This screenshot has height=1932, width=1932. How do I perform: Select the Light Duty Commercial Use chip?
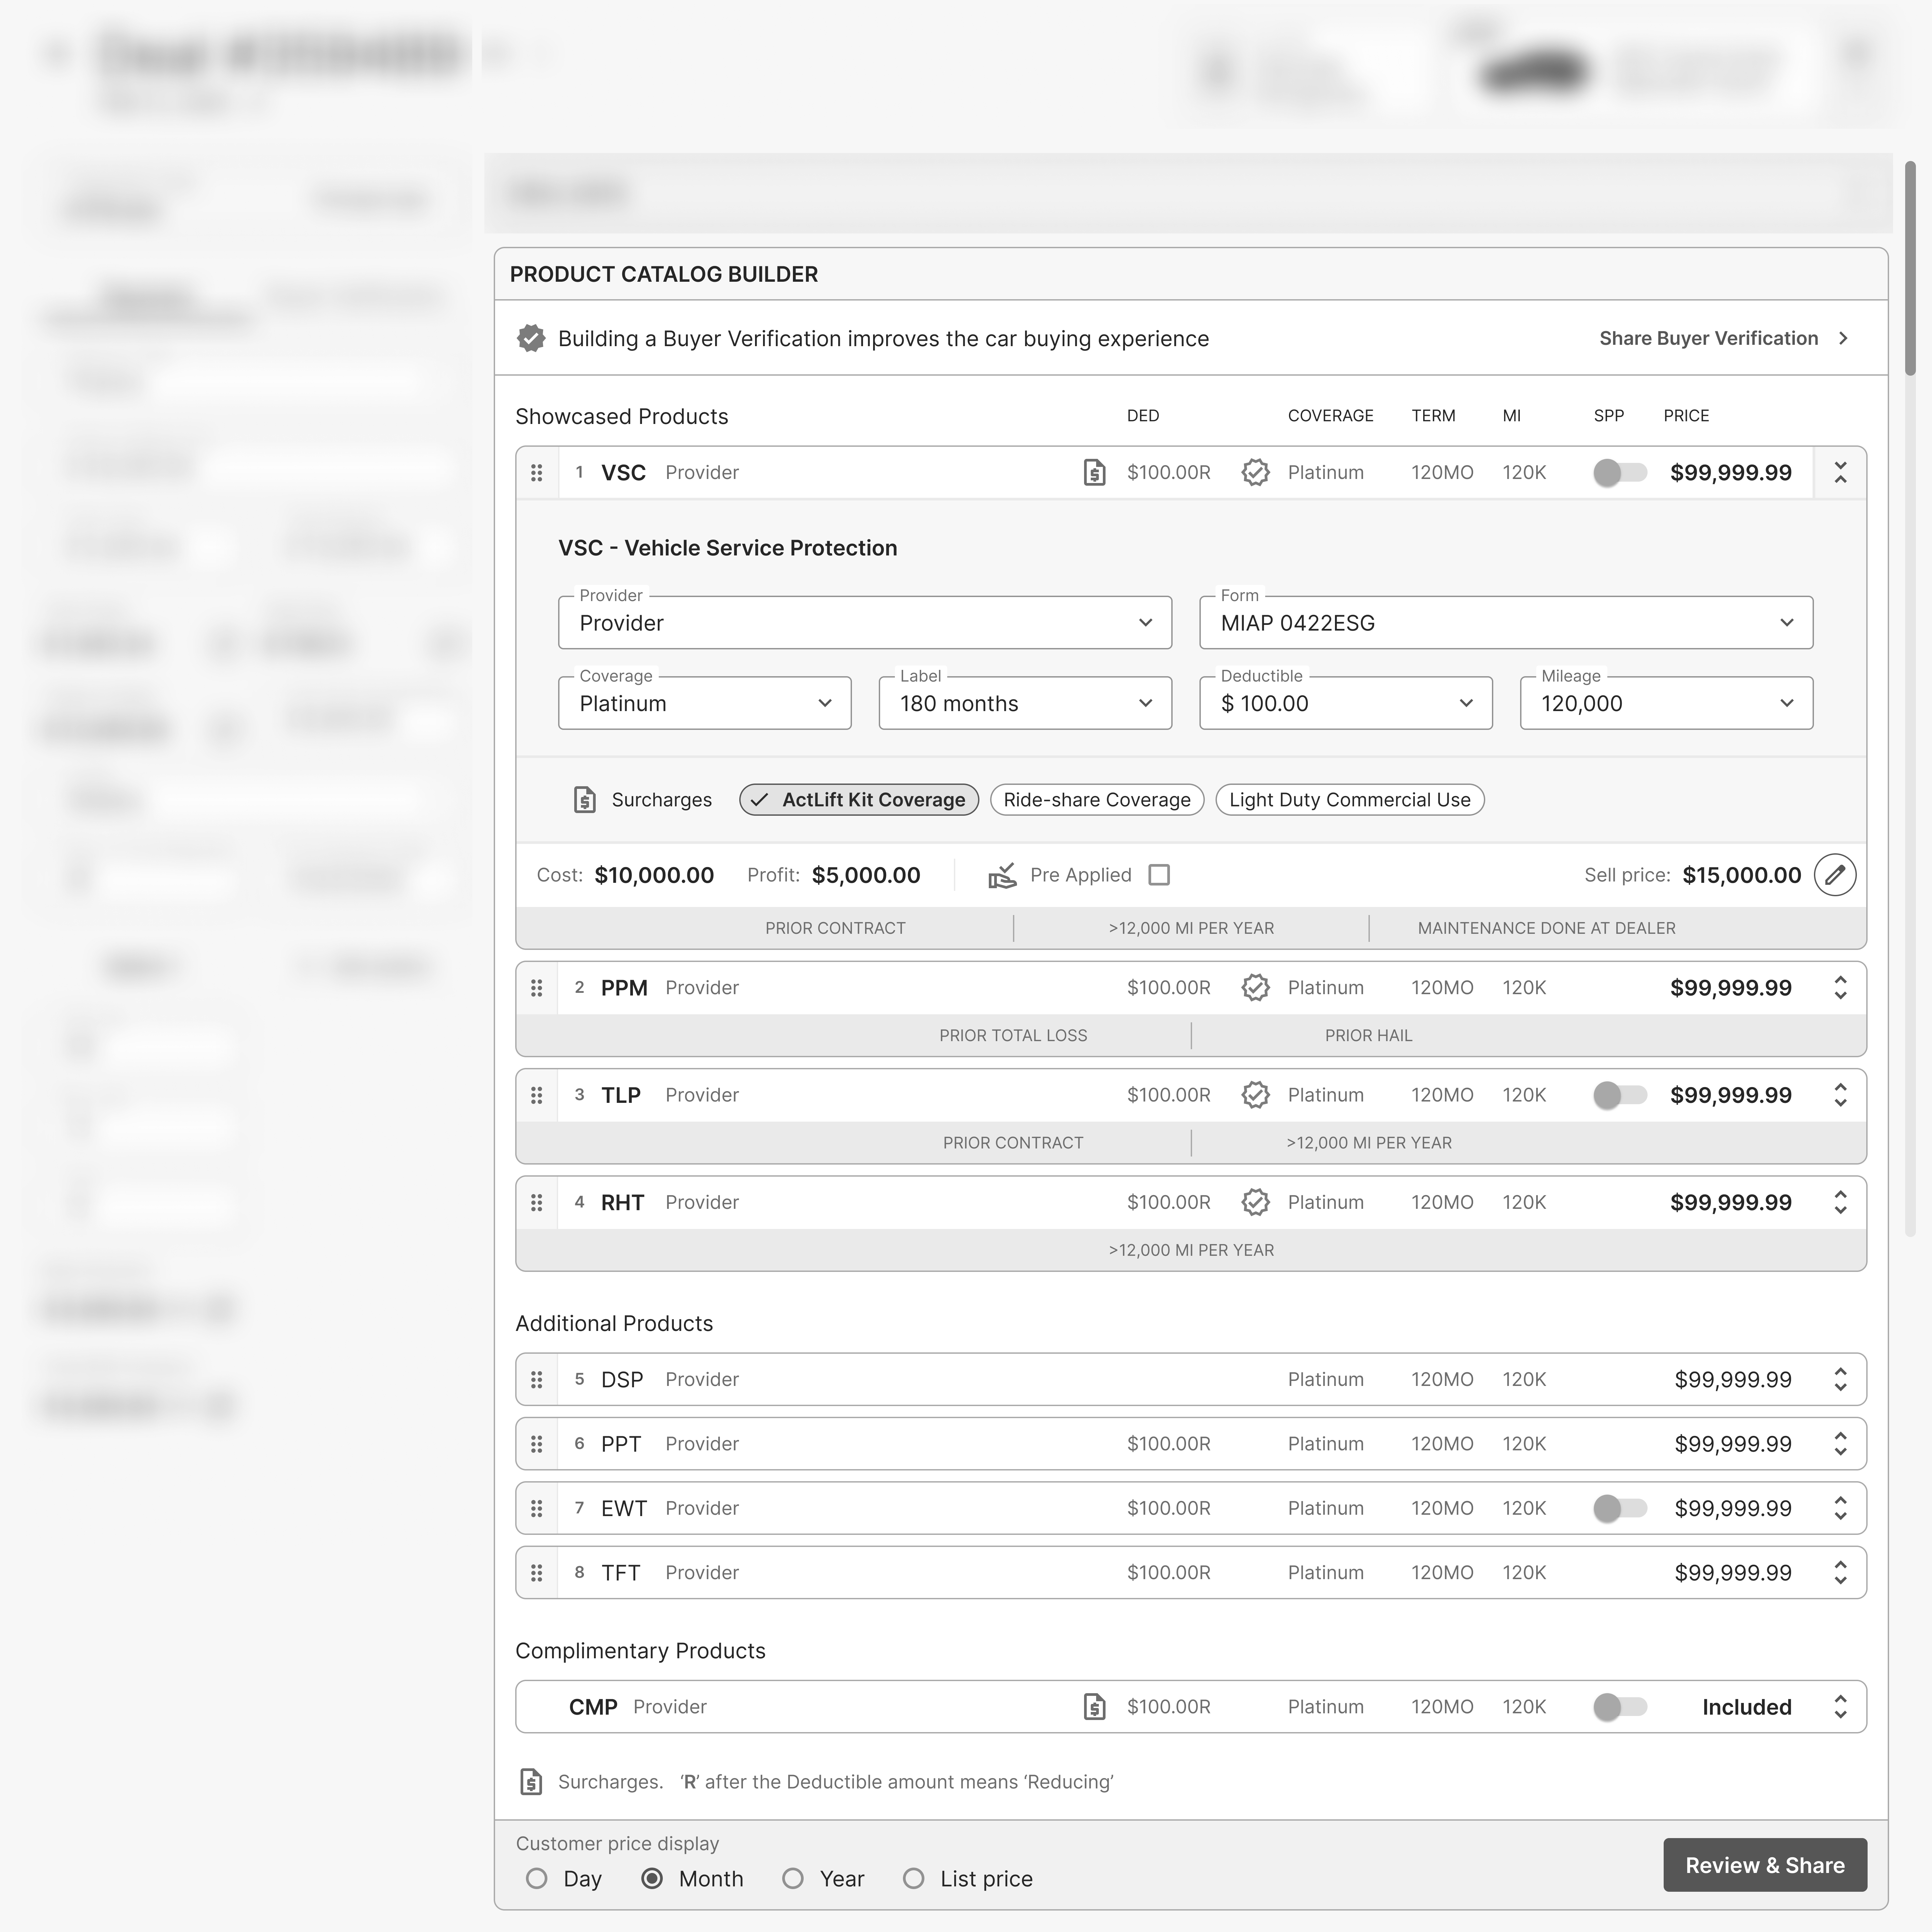click(x=1350, y=800)
